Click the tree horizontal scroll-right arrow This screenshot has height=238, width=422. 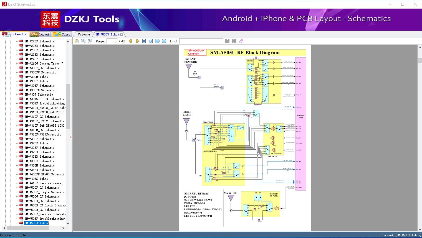[63, 228]
